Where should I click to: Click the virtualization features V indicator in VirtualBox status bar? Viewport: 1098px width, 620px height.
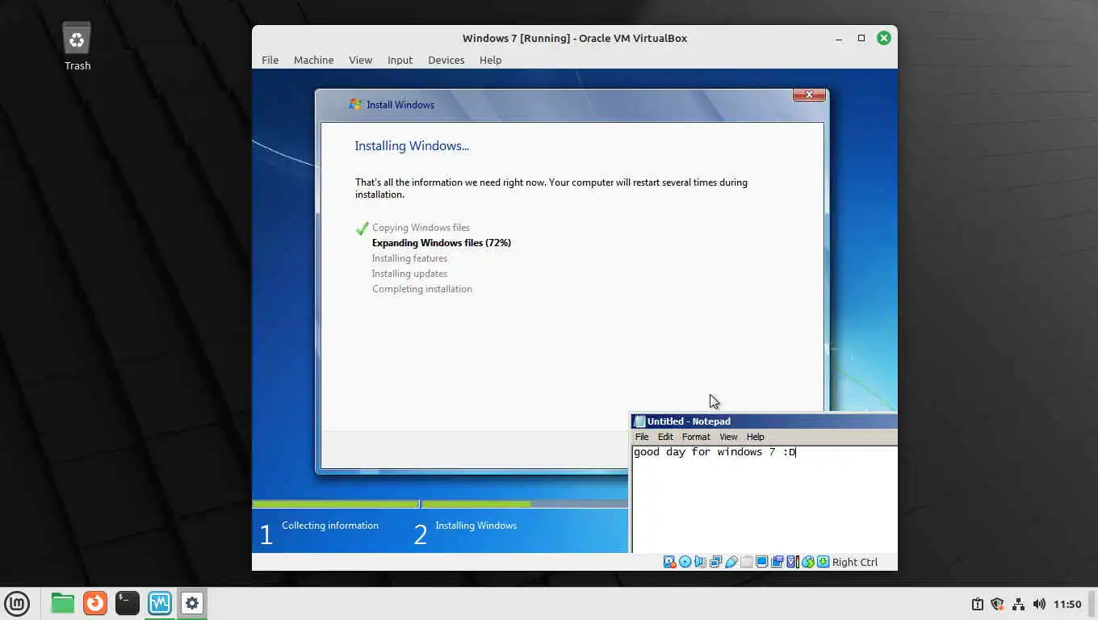click(x=792, y=562)
